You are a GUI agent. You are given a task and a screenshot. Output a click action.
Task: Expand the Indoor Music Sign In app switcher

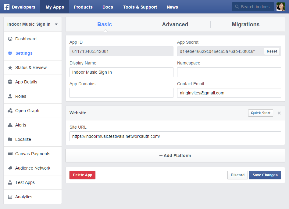33,24
